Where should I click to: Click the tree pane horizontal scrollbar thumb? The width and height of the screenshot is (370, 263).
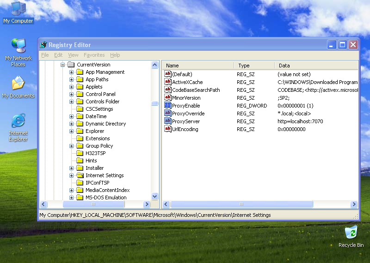93,204
